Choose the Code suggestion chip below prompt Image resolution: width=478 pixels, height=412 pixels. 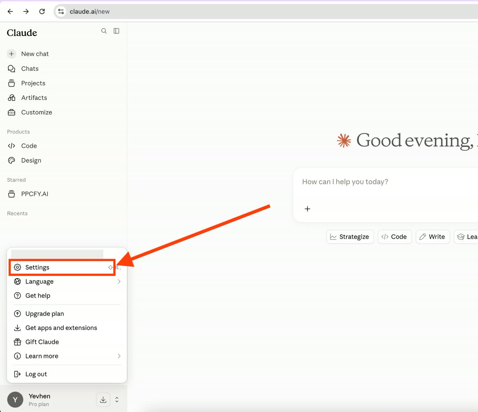coord(395,237)
